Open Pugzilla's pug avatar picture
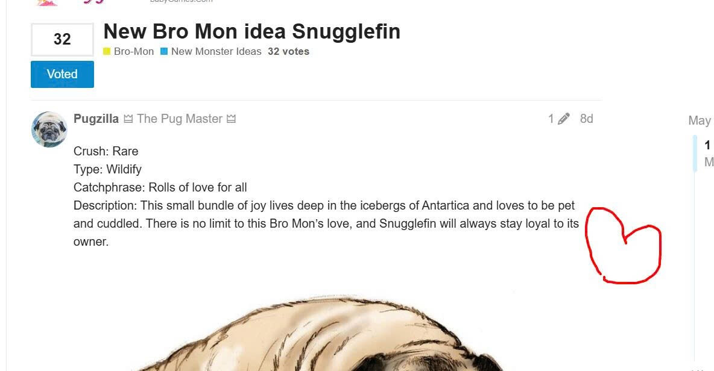 [49, 129]
